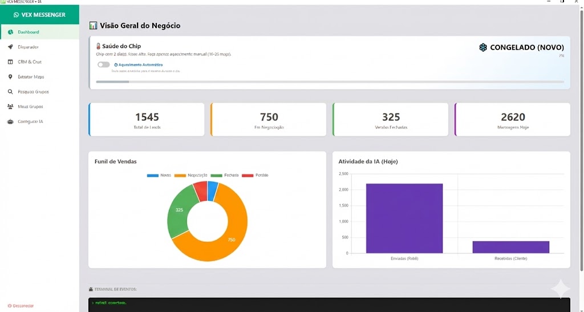Click the Meus Grupos people icon
This screenshot has width=584, height=312.
coord(10,107)
